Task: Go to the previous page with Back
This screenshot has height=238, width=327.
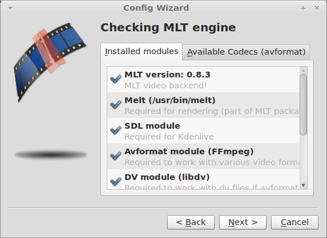Action: (x=191, y=222)
